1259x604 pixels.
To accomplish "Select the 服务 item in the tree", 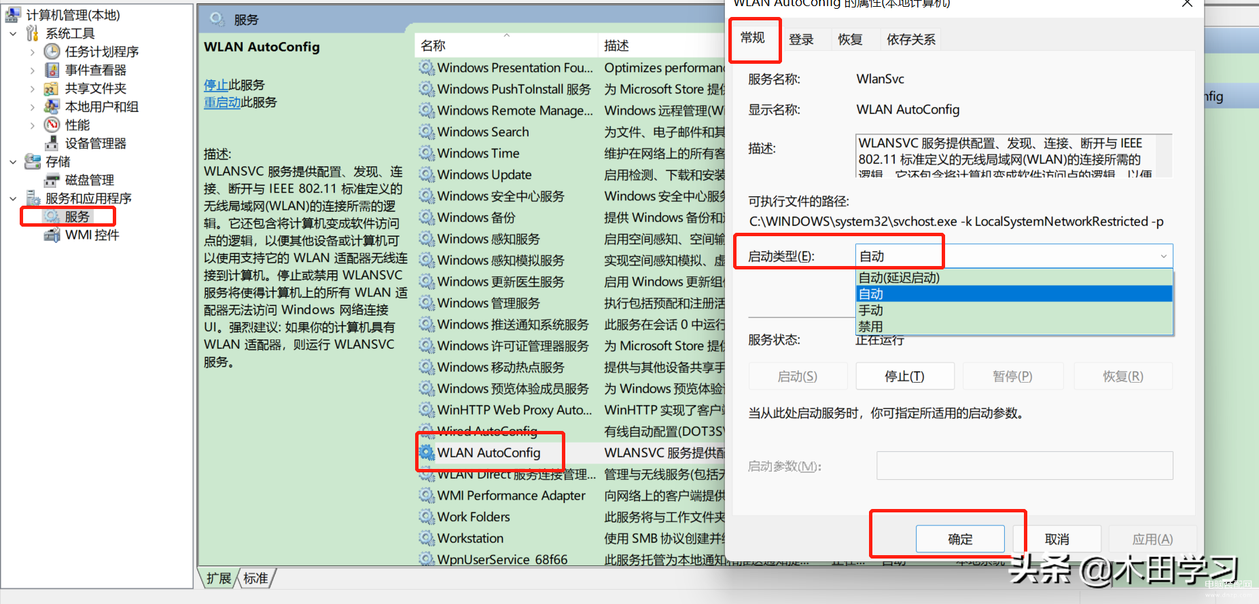I will (77, 216).
